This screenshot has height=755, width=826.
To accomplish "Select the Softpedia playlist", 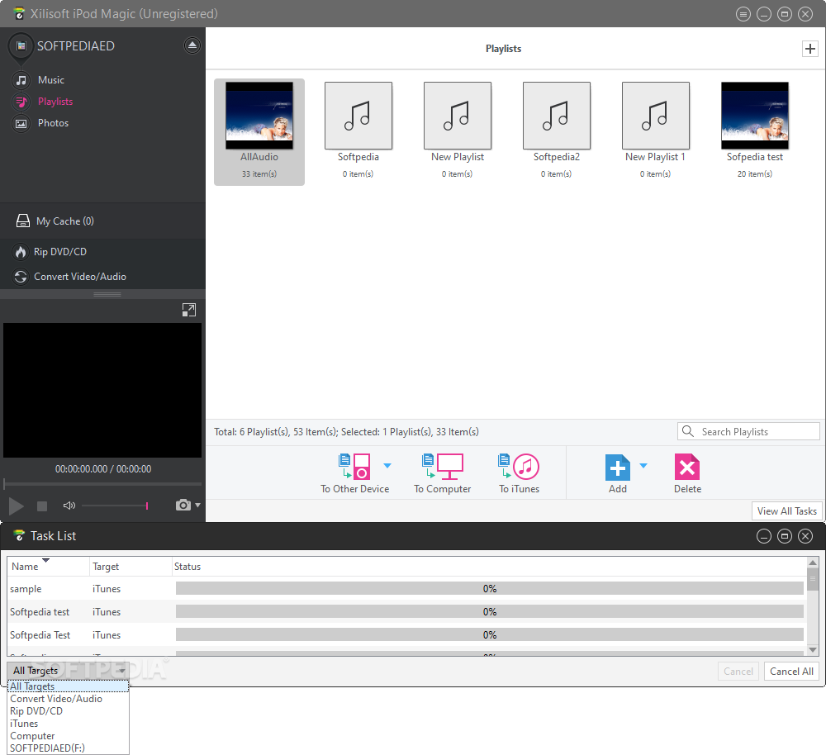I will [x=358, y=131].
